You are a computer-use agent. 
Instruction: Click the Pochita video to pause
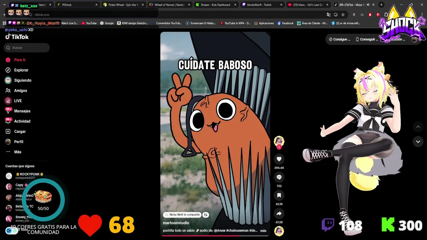click(x=215, y=133)
